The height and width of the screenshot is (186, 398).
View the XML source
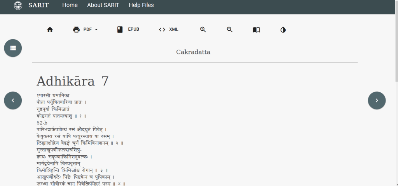(x=168, y=30)
